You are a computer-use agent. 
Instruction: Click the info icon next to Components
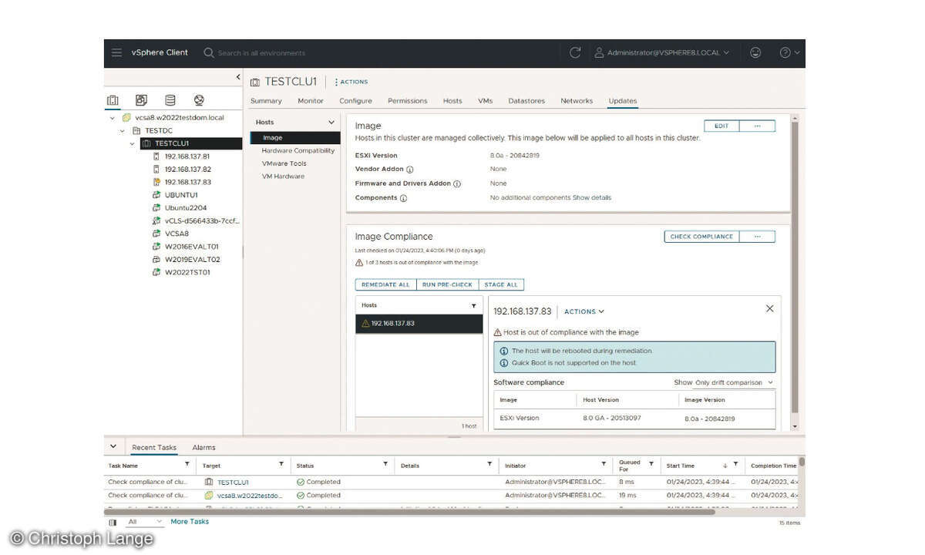403,198
